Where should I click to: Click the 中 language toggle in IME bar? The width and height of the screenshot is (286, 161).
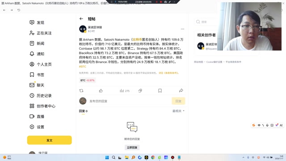[259, 125]
